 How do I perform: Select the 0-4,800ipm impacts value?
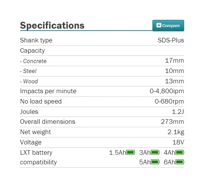click(x=167, y=91)
